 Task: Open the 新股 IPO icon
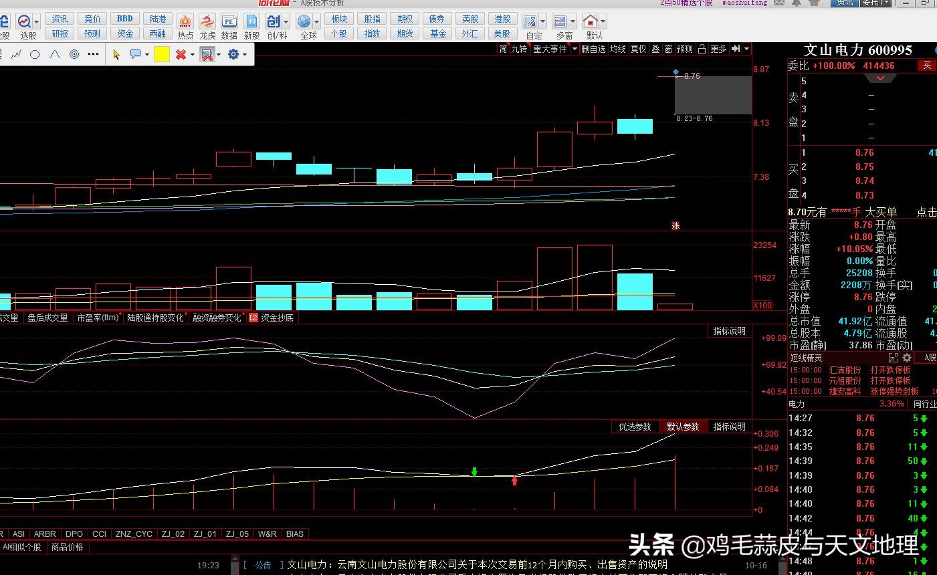[x=251, y=26]
